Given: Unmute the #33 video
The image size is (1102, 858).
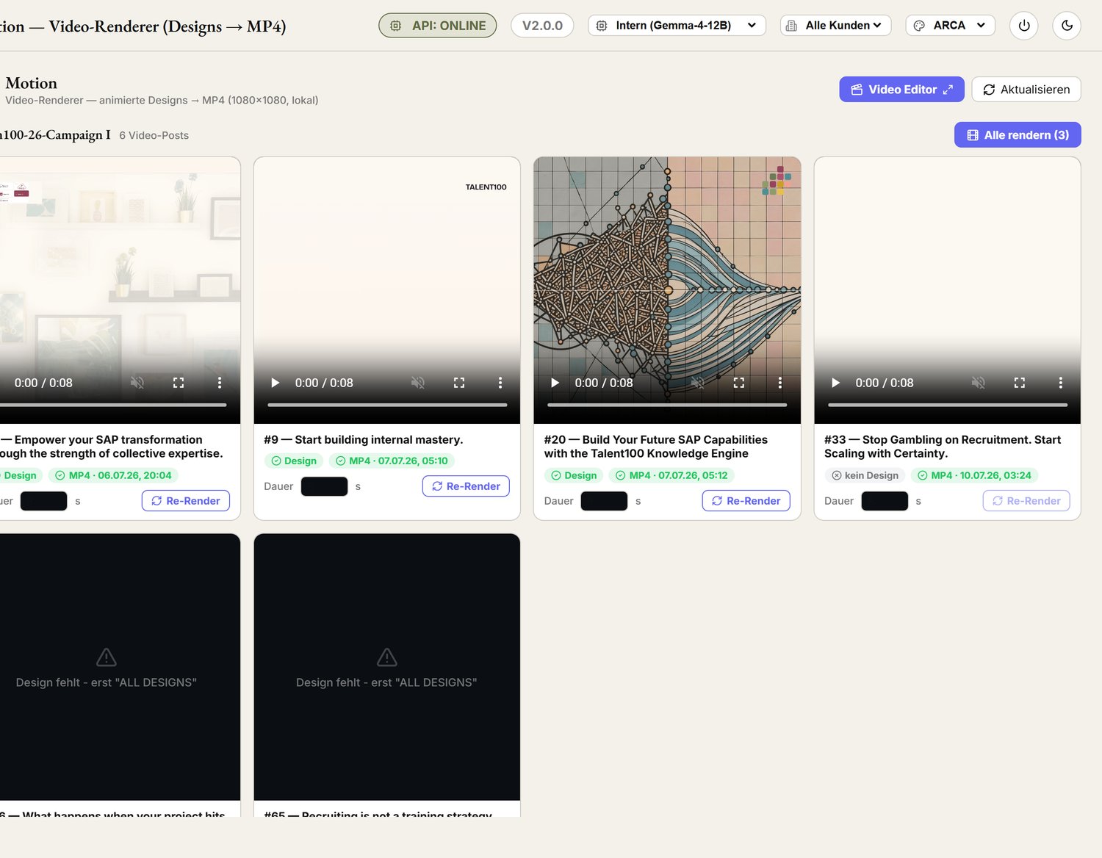Looking at the screenshot, I should (978, 383).
